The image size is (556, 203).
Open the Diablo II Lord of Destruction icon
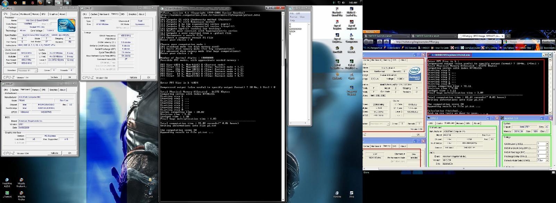351,11
